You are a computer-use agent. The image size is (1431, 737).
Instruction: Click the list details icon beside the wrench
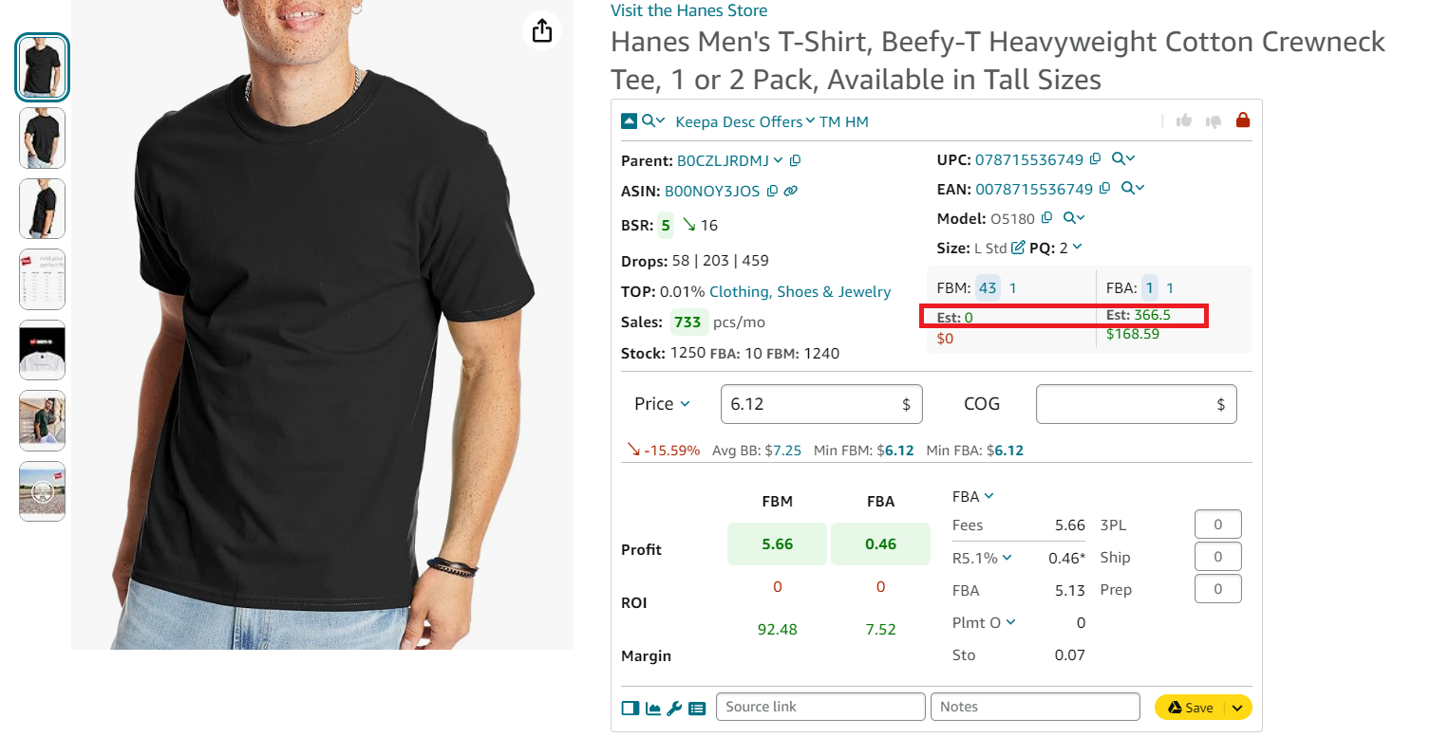coord(695,708)
